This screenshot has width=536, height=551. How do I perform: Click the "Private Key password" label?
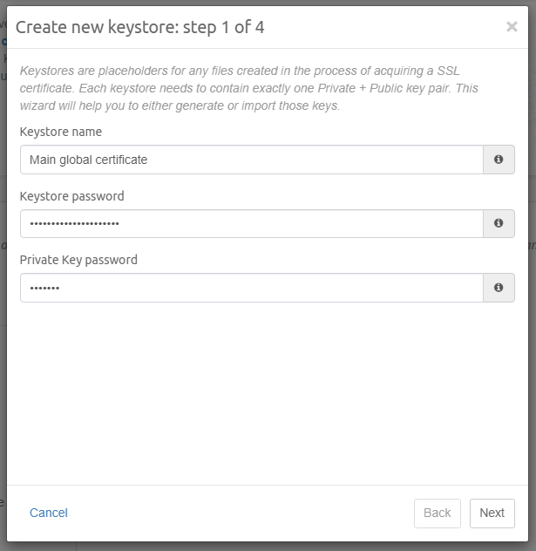pos(78,260)
